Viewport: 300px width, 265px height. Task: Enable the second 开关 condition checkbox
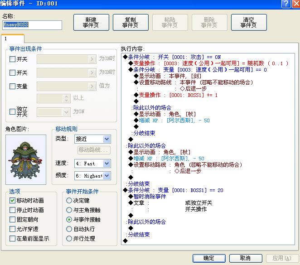12,72
